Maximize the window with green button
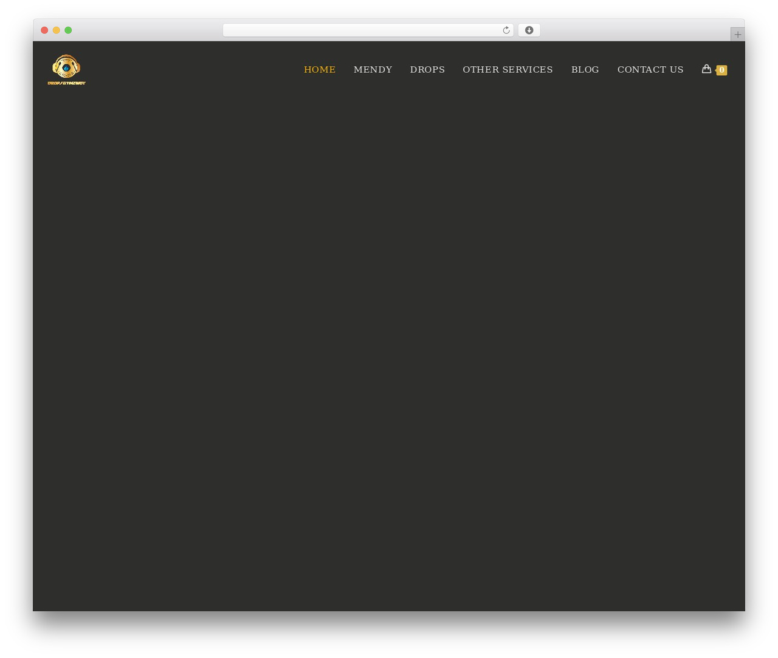Image resolution: width=778 pixels, height=658 pixels. [68, 30]
